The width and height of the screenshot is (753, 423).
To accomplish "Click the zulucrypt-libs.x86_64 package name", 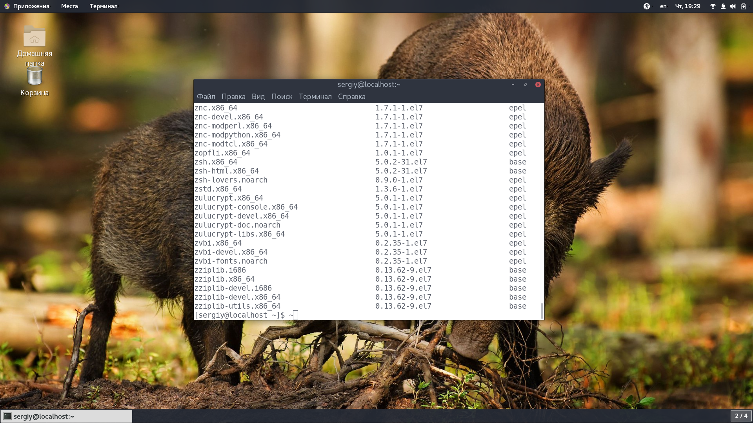I will [239, 234].
